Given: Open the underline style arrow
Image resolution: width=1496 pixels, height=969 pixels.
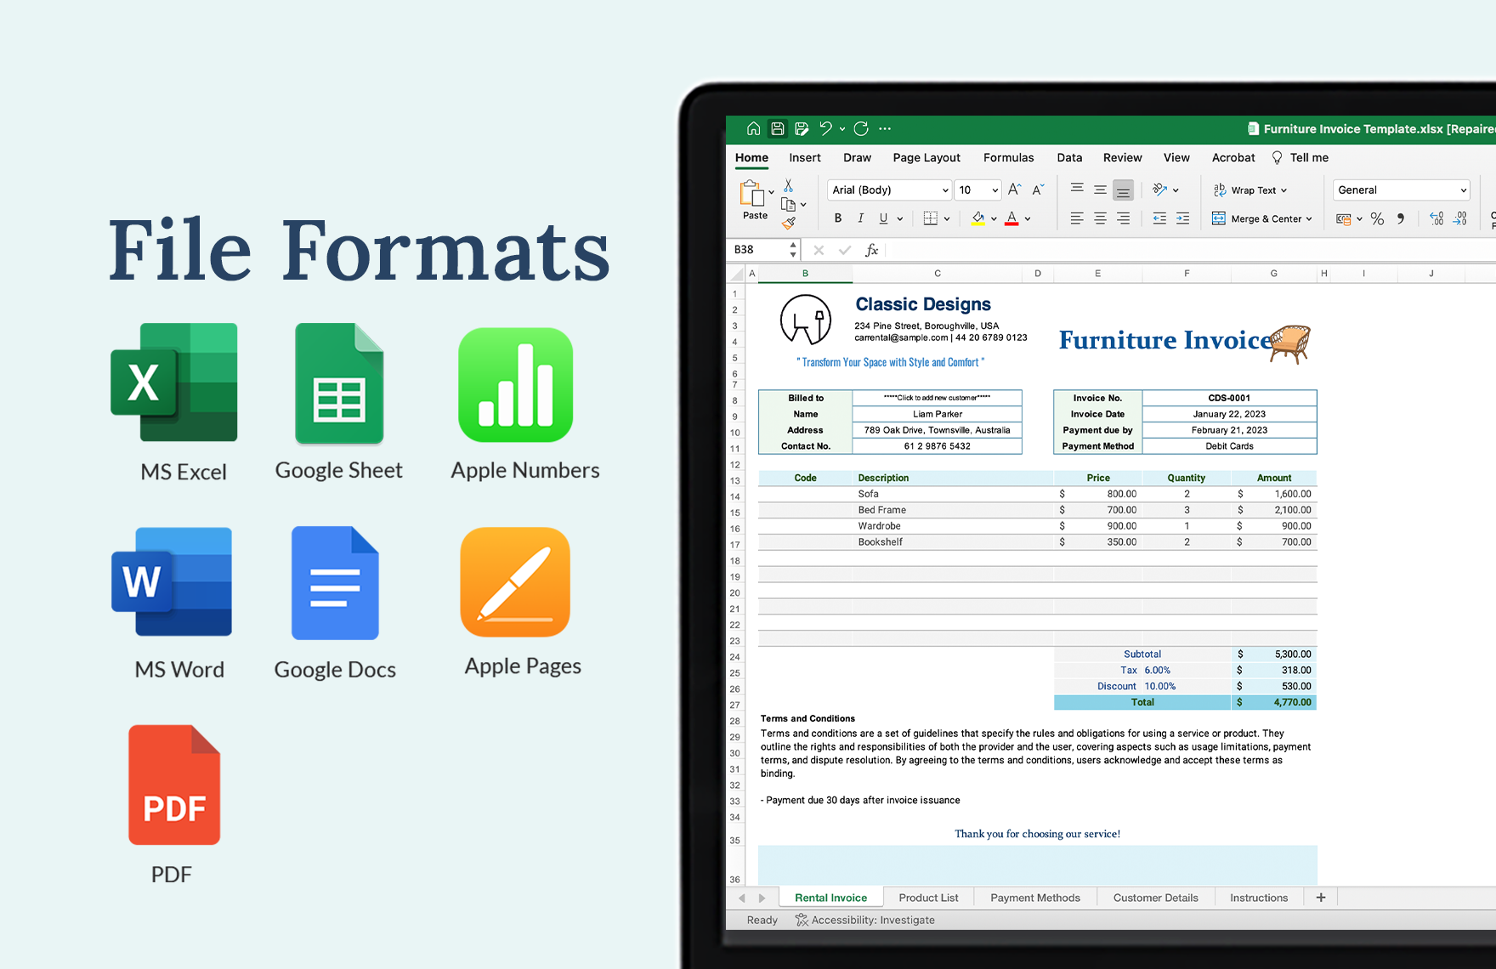Looking at the screenshot, I should (x=900, y=219).
